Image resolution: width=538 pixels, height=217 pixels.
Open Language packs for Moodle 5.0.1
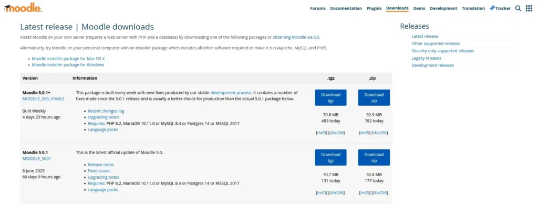pyautogui.click(x=102, y=190)
